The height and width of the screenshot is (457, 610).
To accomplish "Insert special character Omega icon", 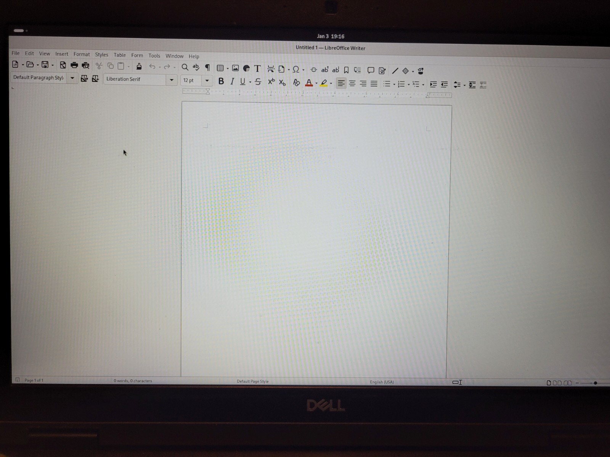I will (x=295, y=69).
